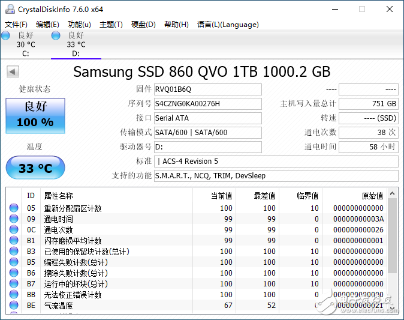Viewport: 404px width, 320px height.
Task: Click the status orb for attribute 0C
Action: 14,230
